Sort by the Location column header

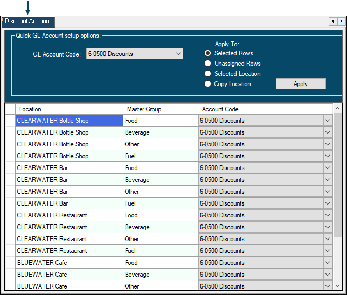click(69, 109)
